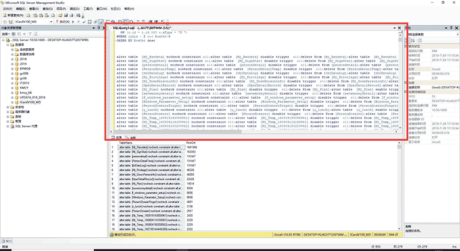This screenshot has width=460, height=251.
Task: Open Object Explorer window position dropdown arrow
Action: (94, 28)
